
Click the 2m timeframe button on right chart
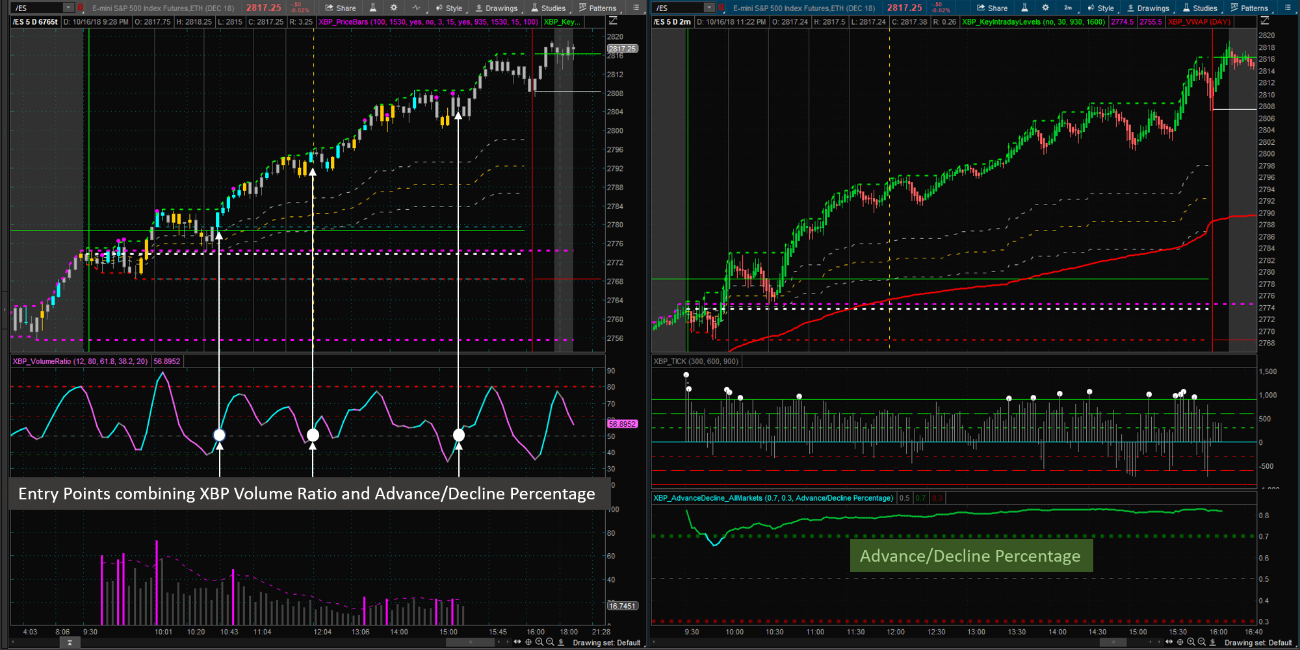point(1068,8)
